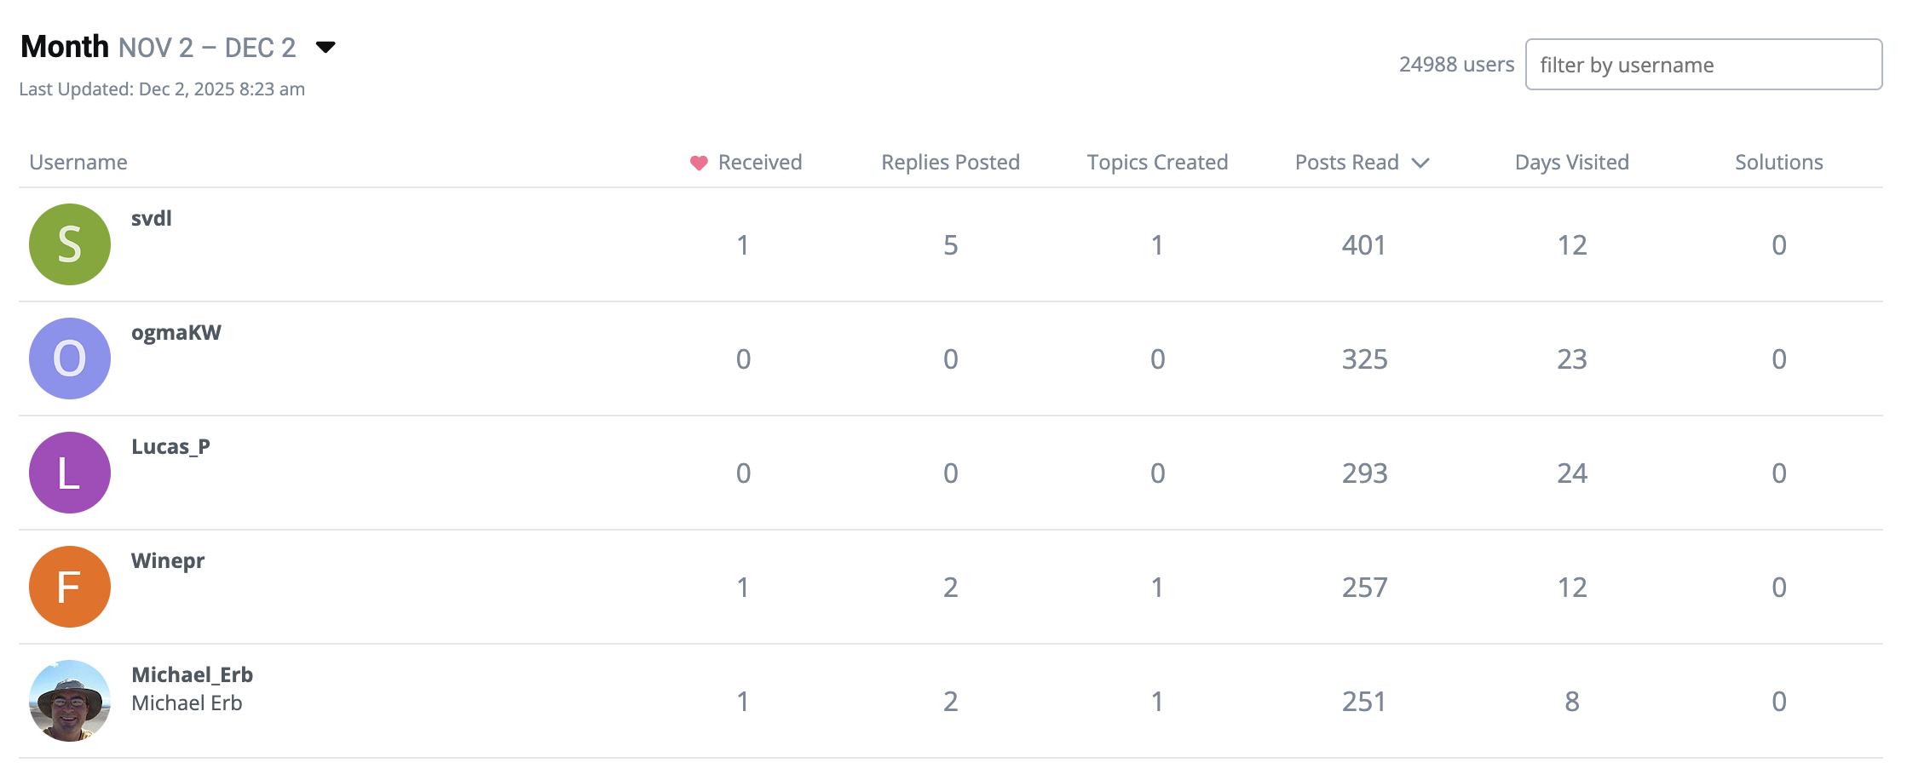The width and height of the screenshot is (1907, 763).
Task: Open Winepr username link
Action: 168,561
